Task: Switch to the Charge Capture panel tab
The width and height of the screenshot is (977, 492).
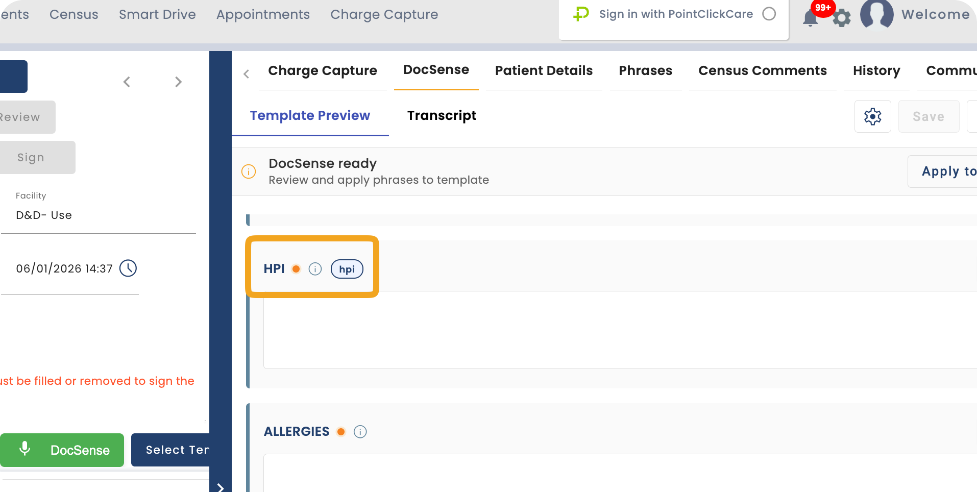Action: pyautogui.click(x=323, y=71)
